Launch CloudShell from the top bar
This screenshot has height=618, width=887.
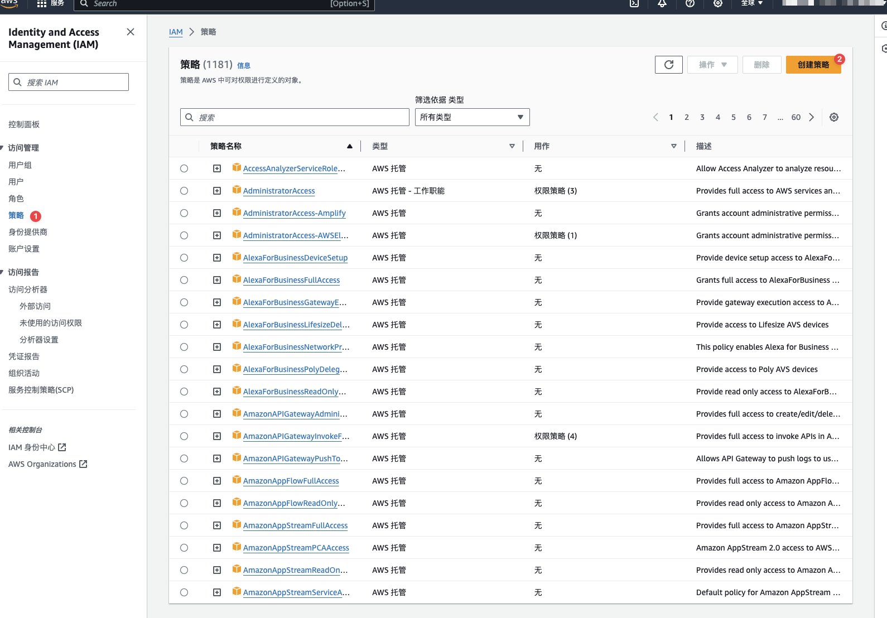[634, 3]
